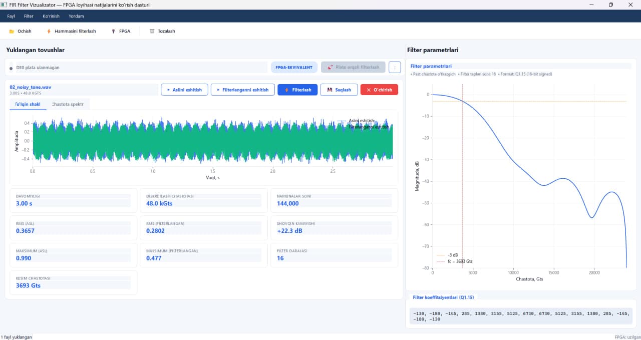Play original with Aslini eshitish button
The height and width of the screenshot is (340, 641).
(x=184, y=90)
